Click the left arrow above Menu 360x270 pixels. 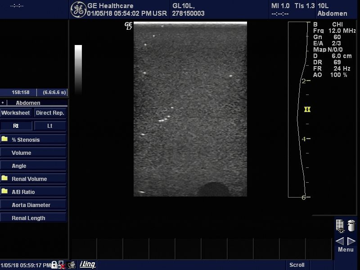pos(340,241)
